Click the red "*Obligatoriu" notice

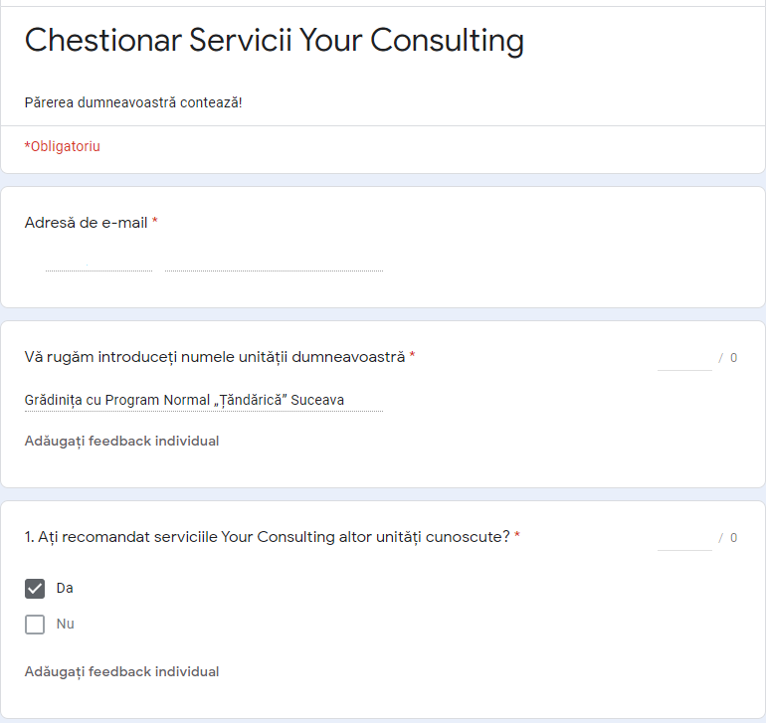click(62, 146)
